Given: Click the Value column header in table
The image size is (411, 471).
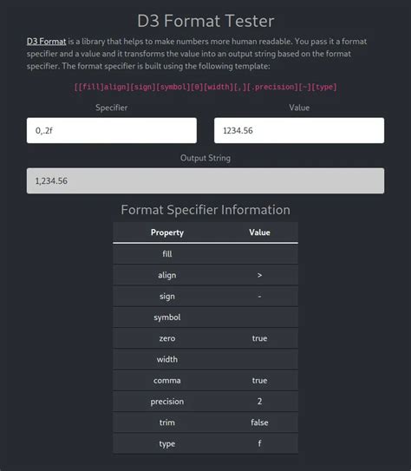Looking at the screenshot, I should coord(259,232).
